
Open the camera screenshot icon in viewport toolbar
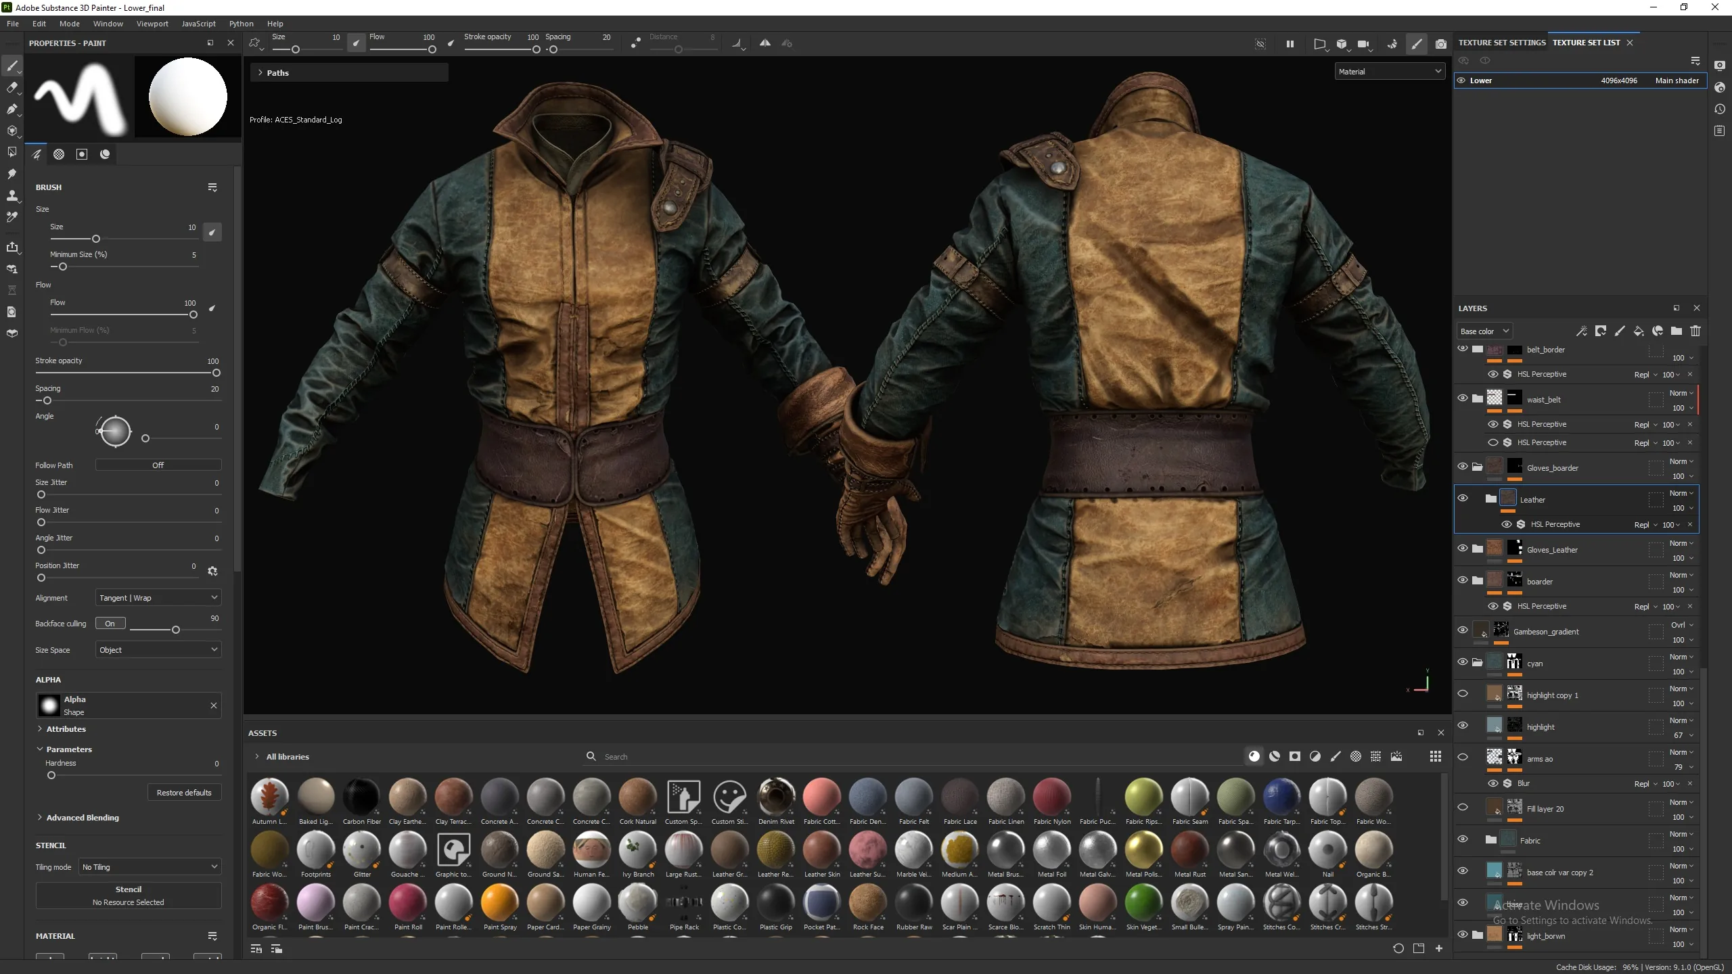coord(1441,44)
